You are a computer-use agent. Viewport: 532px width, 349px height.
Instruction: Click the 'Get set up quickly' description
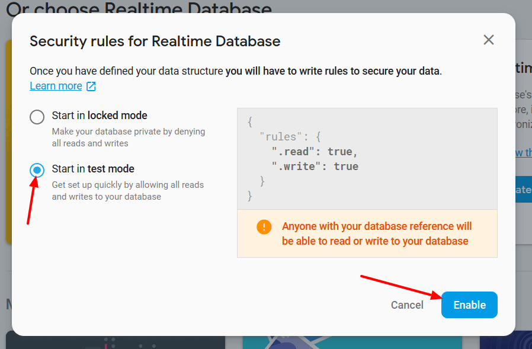coord(127,190)
